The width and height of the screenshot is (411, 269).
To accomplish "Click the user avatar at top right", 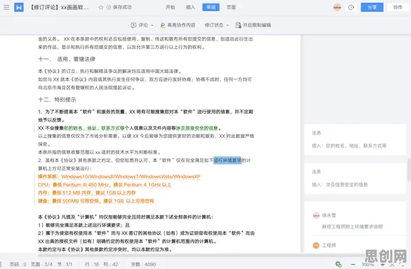I will click(x=337, y=8).
